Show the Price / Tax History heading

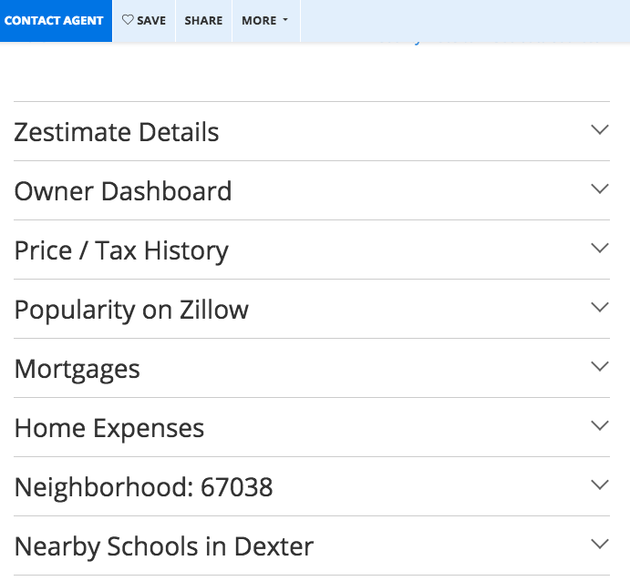click(x=121, y=250)
